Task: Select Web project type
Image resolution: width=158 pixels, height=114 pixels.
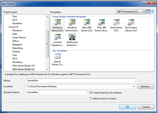Action: pyautogui.click(x=15, y=34)
